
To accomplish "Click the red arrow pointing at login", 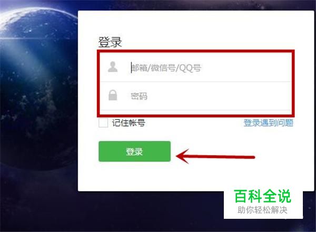I will click(215, 157).
